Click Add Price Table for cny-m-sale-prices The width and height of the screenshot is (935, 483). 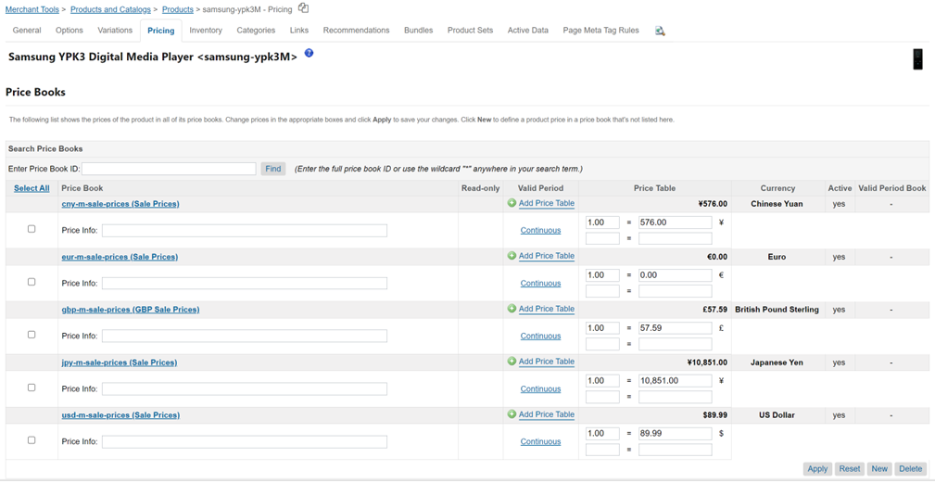click(546, 203)
